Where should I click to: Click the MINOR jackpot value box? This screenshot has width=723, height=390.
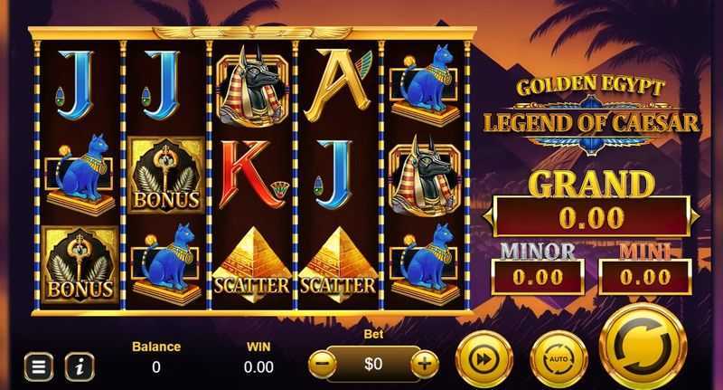538,277
